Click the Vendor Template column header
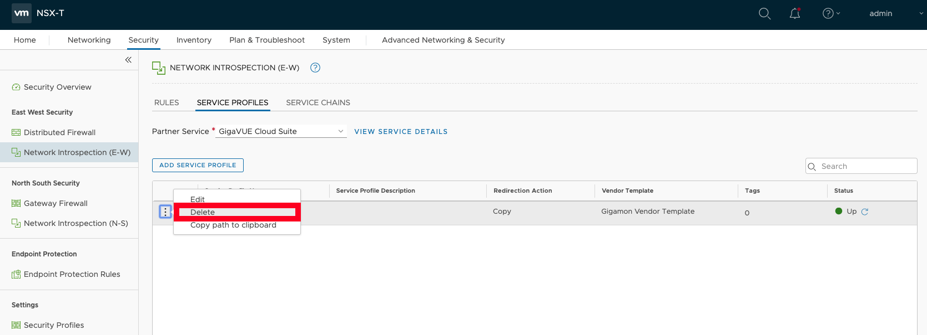The width and height of the screenshot is (927, 335). pos(628,190)
